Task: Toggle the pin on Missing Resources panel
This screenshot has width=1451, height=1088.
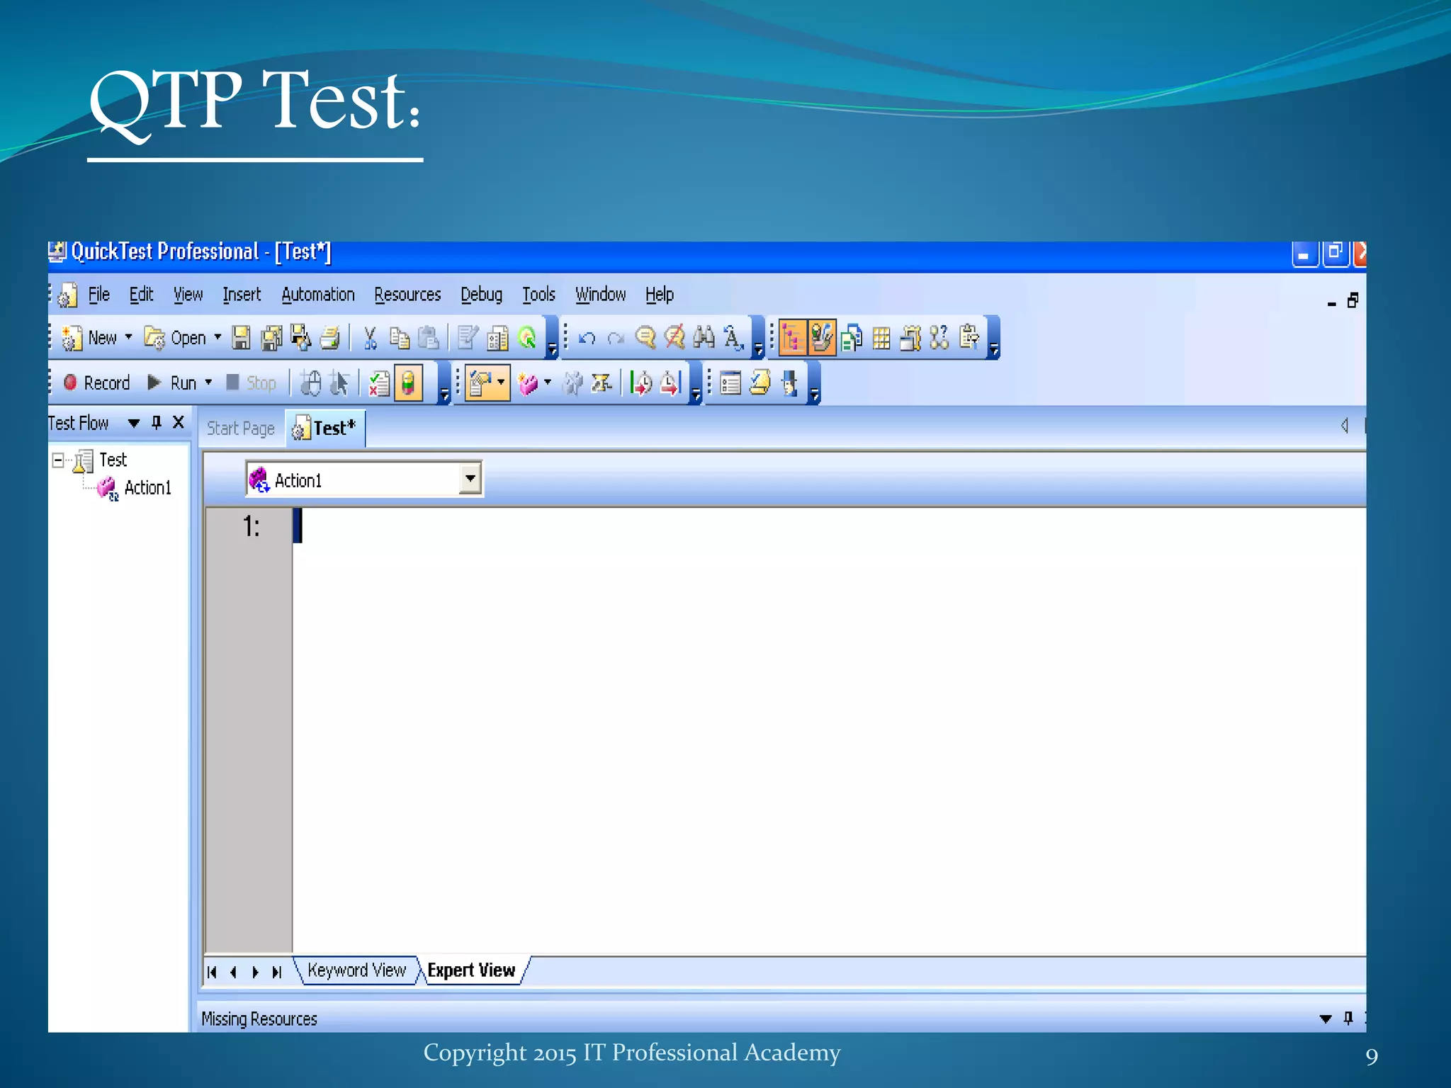Action: click(1348, 1018)
